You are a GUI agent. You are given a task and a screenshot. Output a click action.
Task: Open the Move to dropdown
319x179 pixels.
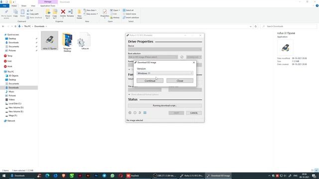click(48, 14)
